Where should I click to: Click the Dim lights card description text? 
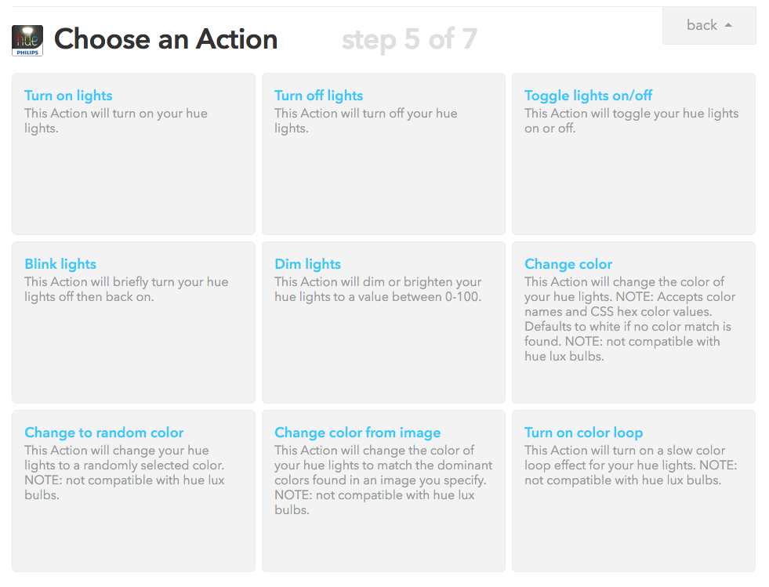(378, 289)
